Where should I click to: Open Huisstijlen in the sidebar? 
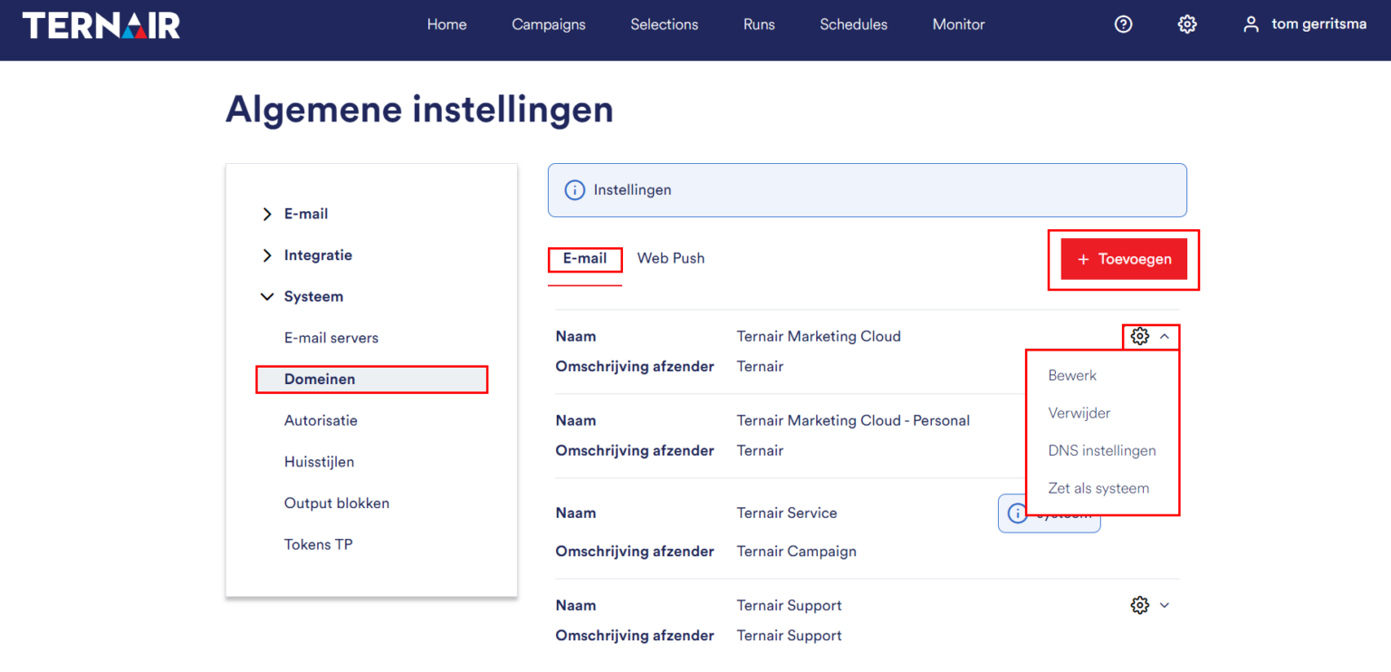point(319,462)
